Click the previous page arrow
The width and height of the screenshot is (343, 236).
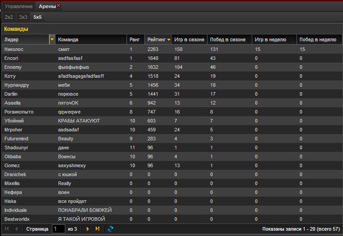(17, 229)
